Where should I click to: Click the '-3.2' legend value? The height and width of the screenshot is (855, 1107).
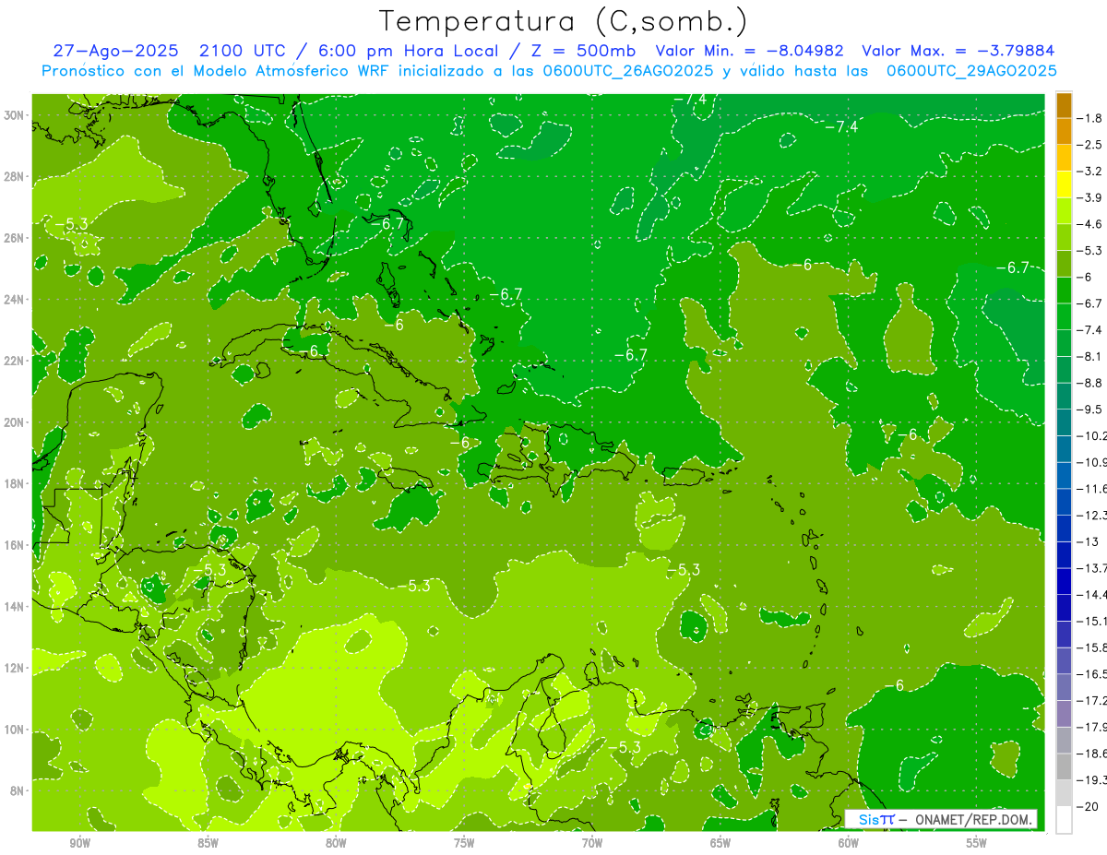1089,172
